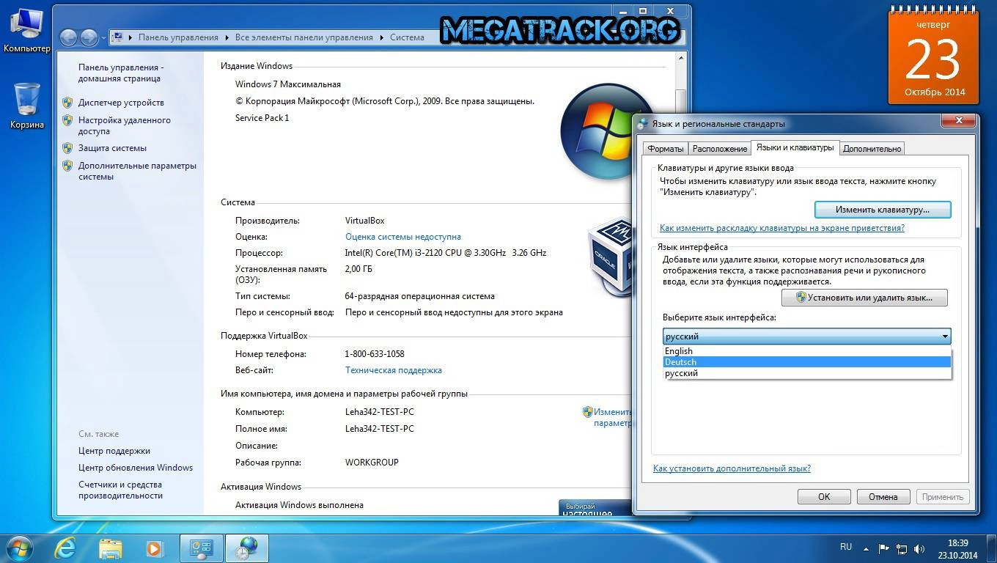This screenshot has height=563, width=997.
Task: Click the dialog title bar globe icon
Action: (643, 124)
